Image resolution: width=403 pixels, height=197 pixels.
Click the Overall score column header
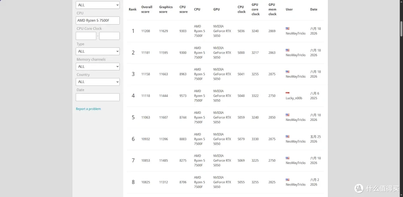point(147,9)
